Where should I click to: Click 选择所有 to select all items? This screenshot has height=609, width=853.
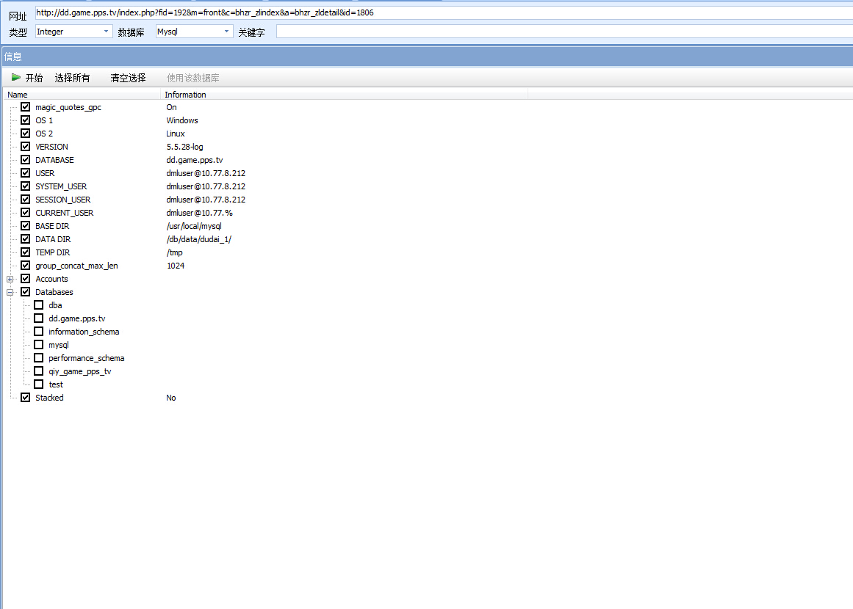click(72, 78)
